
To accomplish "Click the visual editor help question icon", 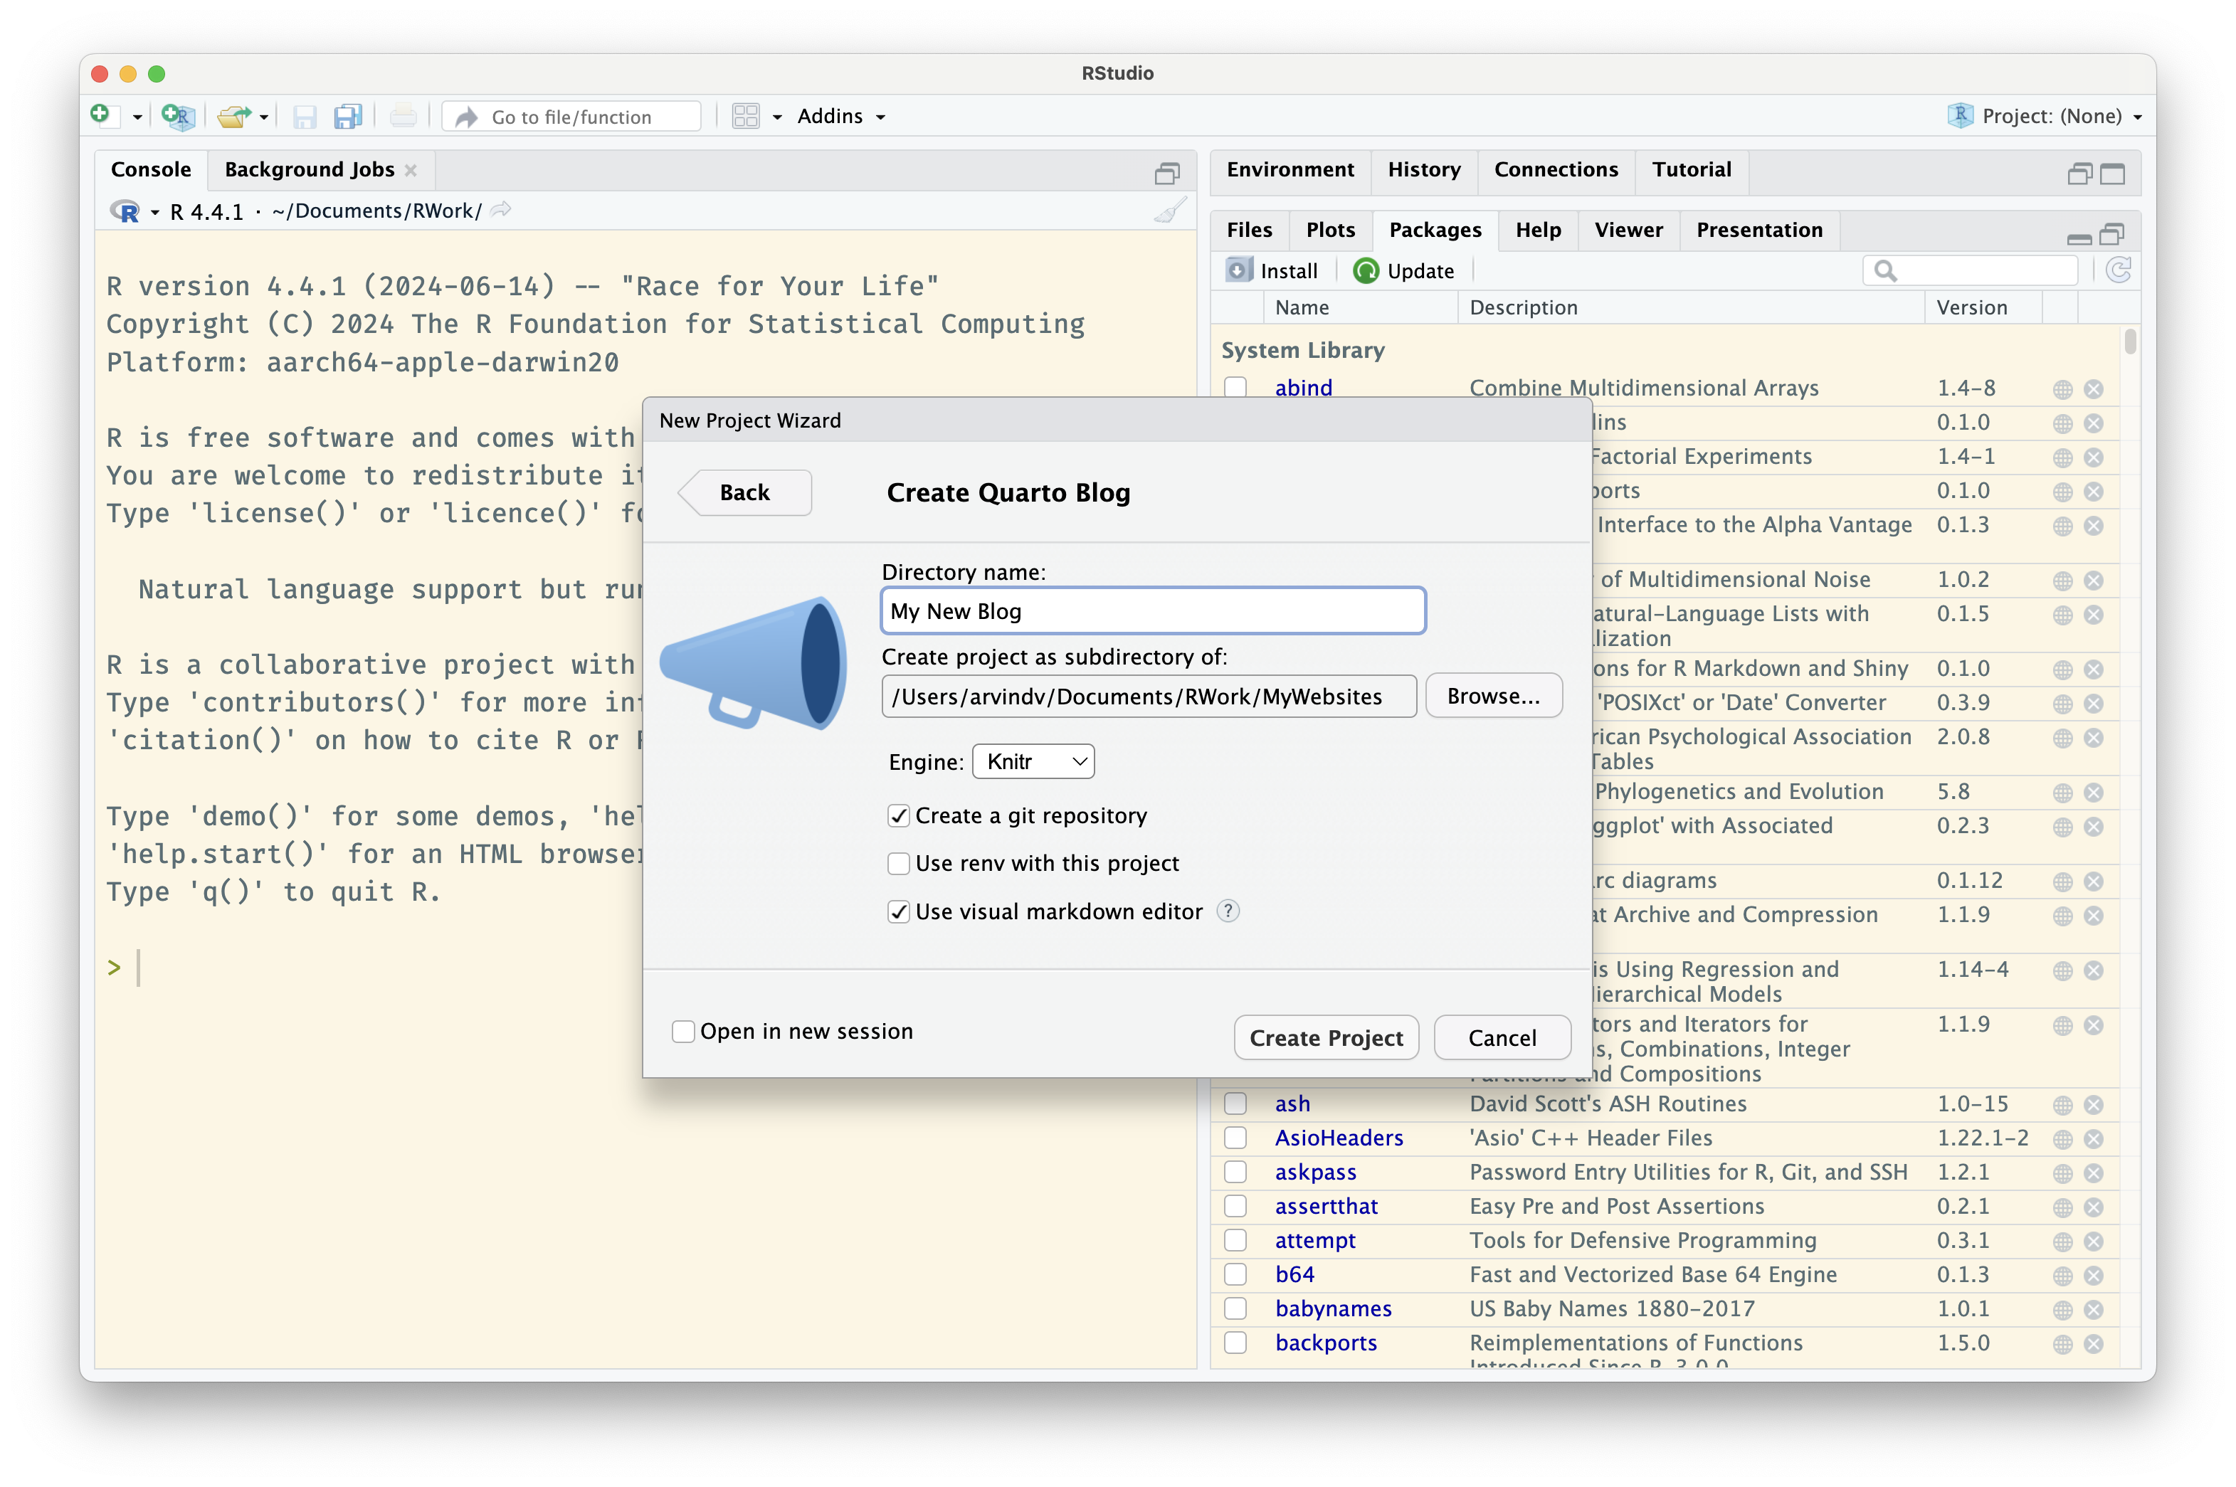I will (x=1228, y=911).
